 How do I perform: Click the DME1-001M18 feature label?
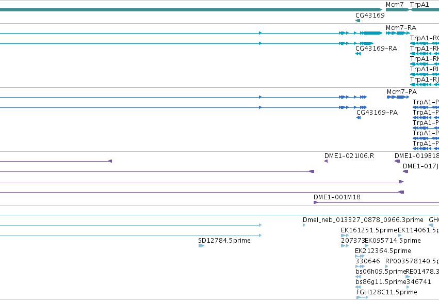337,197
